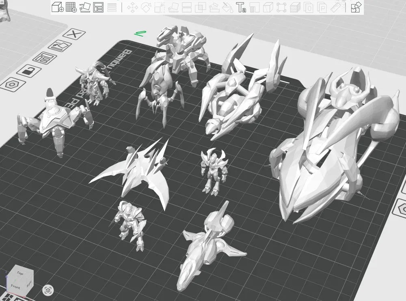Click the Right face of view cube

(x=29, y=284)
